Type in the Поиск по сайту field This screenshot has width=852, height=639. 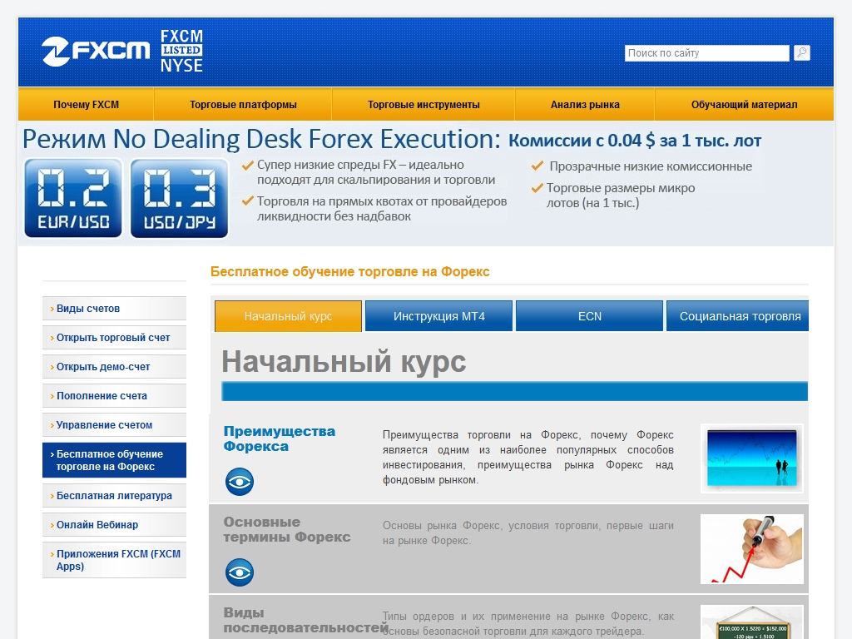[706, 53]
